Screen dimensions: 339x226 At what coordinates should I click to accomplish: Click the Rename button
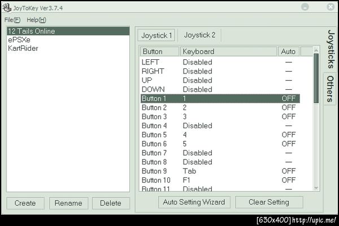tap(68, 203)
